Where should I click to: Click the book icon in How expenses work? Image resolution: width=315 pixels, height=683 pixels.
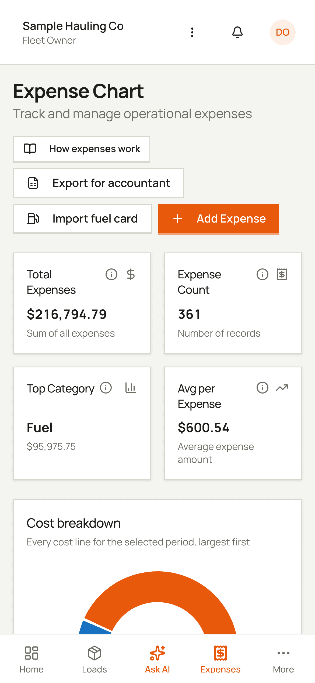(30, 149)
